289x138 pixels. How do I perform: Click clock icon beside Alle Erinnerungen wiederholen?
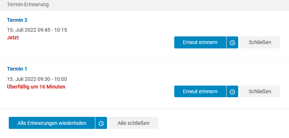point(101,123)
